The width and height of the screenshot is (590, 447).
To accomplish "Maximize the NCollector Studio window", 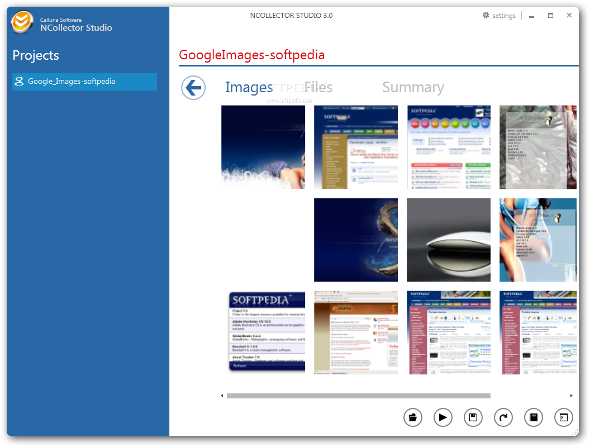I will click(x=550, y=16).
